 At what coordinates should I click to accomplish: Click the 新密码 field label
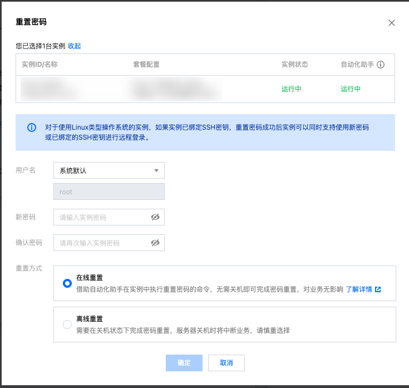click(26, 217)
